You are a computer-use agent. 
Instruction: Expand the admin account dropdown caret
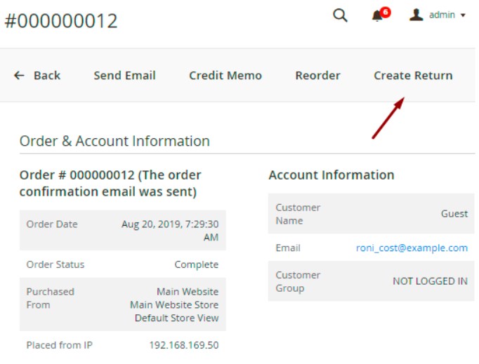click(463, 15)
